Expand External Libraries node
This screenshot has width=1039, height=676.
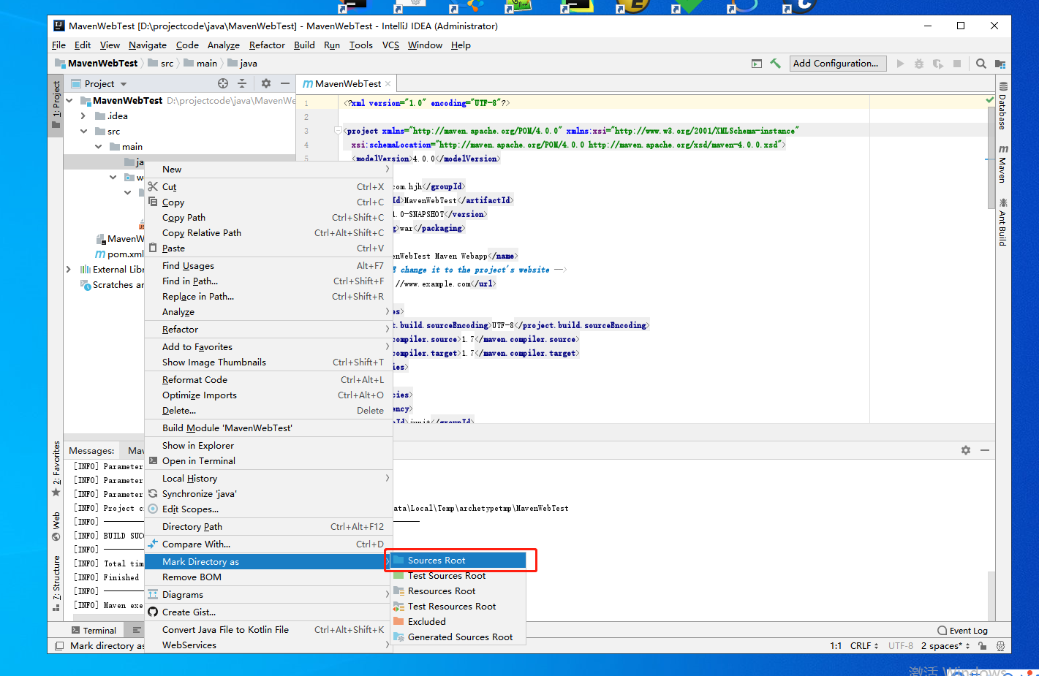pyautogui.click(x=69, y=270)
